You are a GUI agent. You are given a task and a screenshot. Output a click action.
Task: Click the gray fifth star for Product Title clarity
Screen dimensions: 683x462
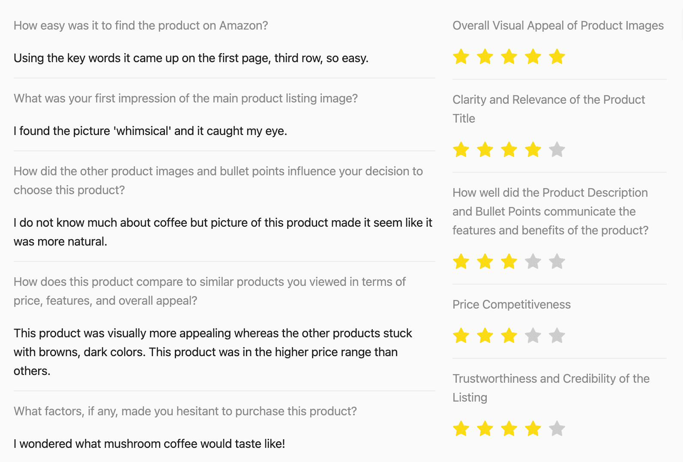tap(557, 150)
